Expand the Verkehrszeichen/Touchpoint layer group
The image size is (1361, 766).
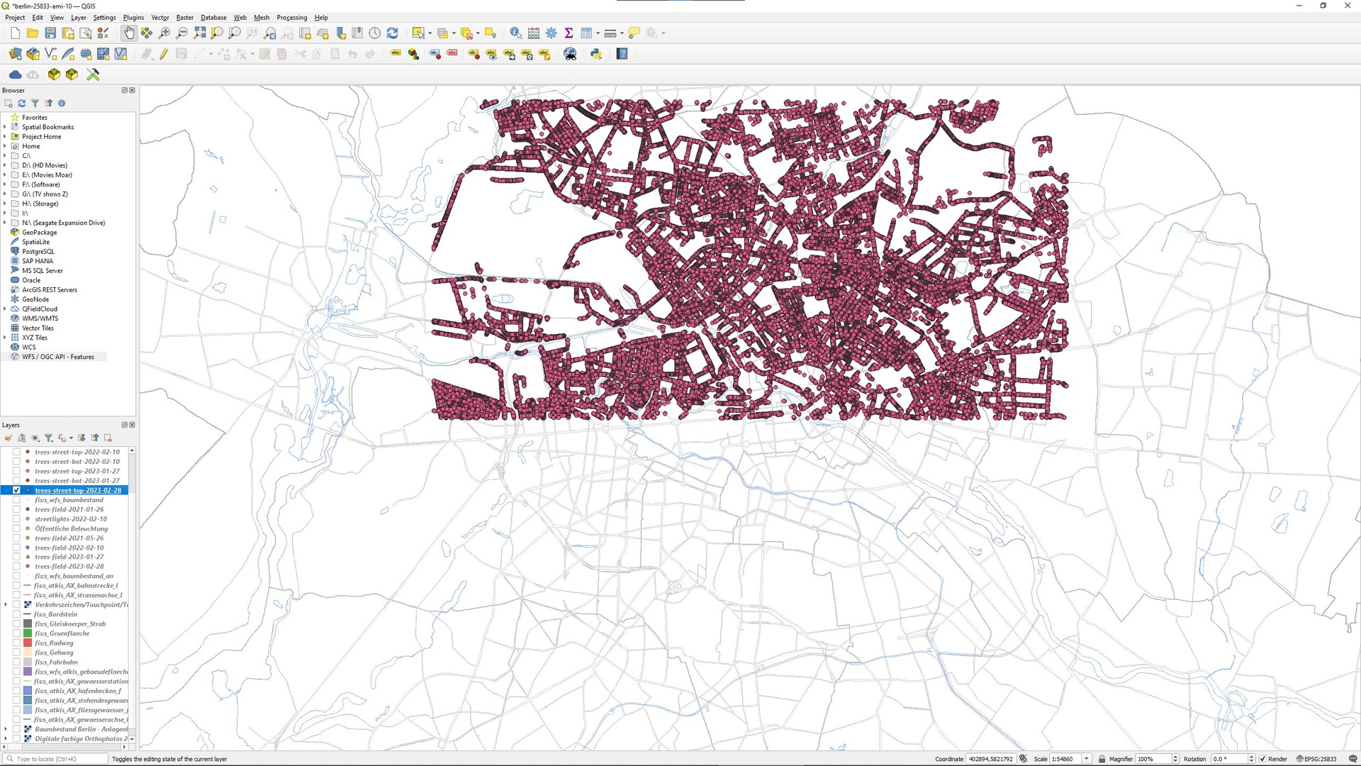click(6, 604)
